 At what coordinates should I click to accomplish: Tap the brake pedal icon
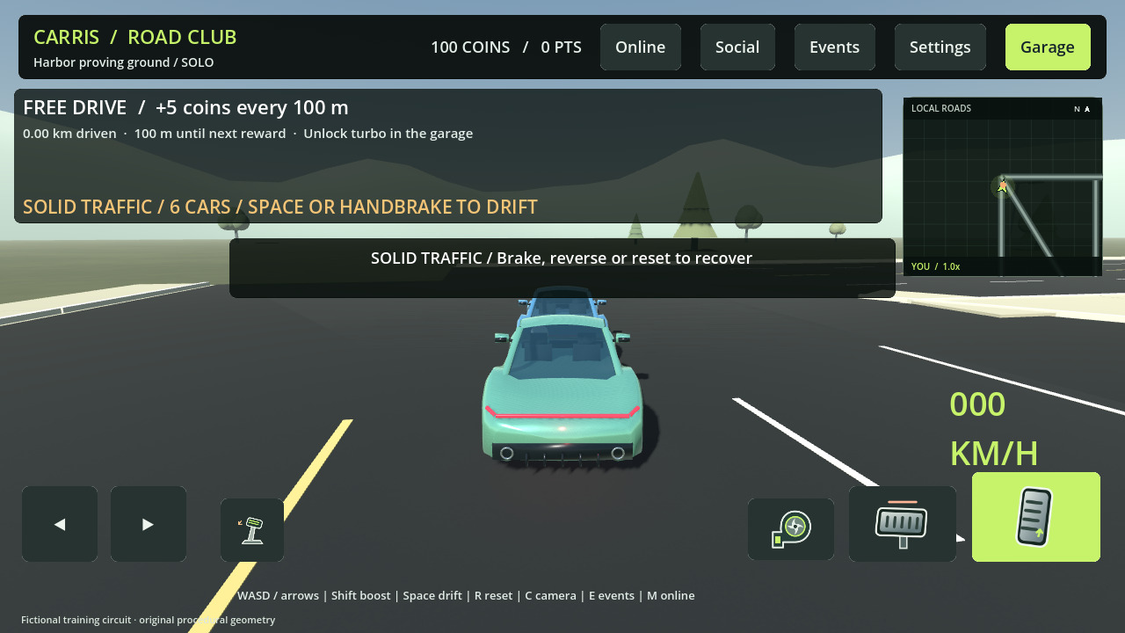903,524
